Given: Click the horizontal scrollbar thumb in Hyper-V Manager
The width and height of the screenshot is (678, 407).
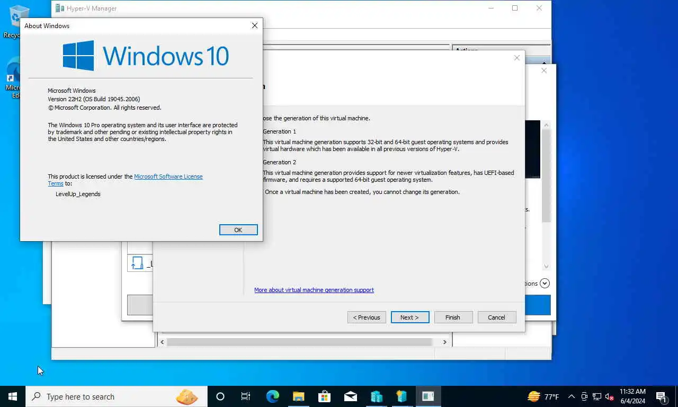Looking at the screenshot, I should 299,342.
